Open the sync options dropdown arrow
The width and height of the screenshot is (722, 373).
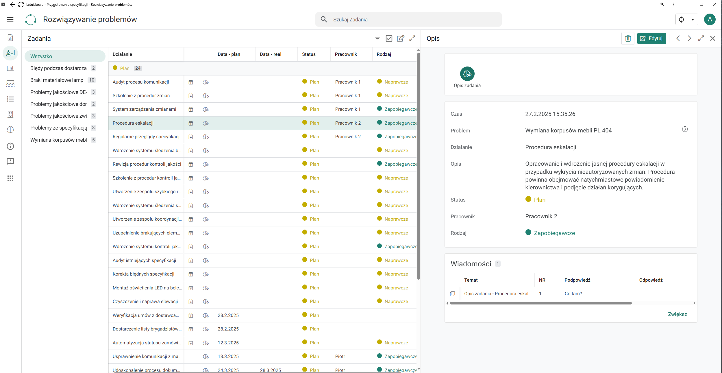point(693,20)
